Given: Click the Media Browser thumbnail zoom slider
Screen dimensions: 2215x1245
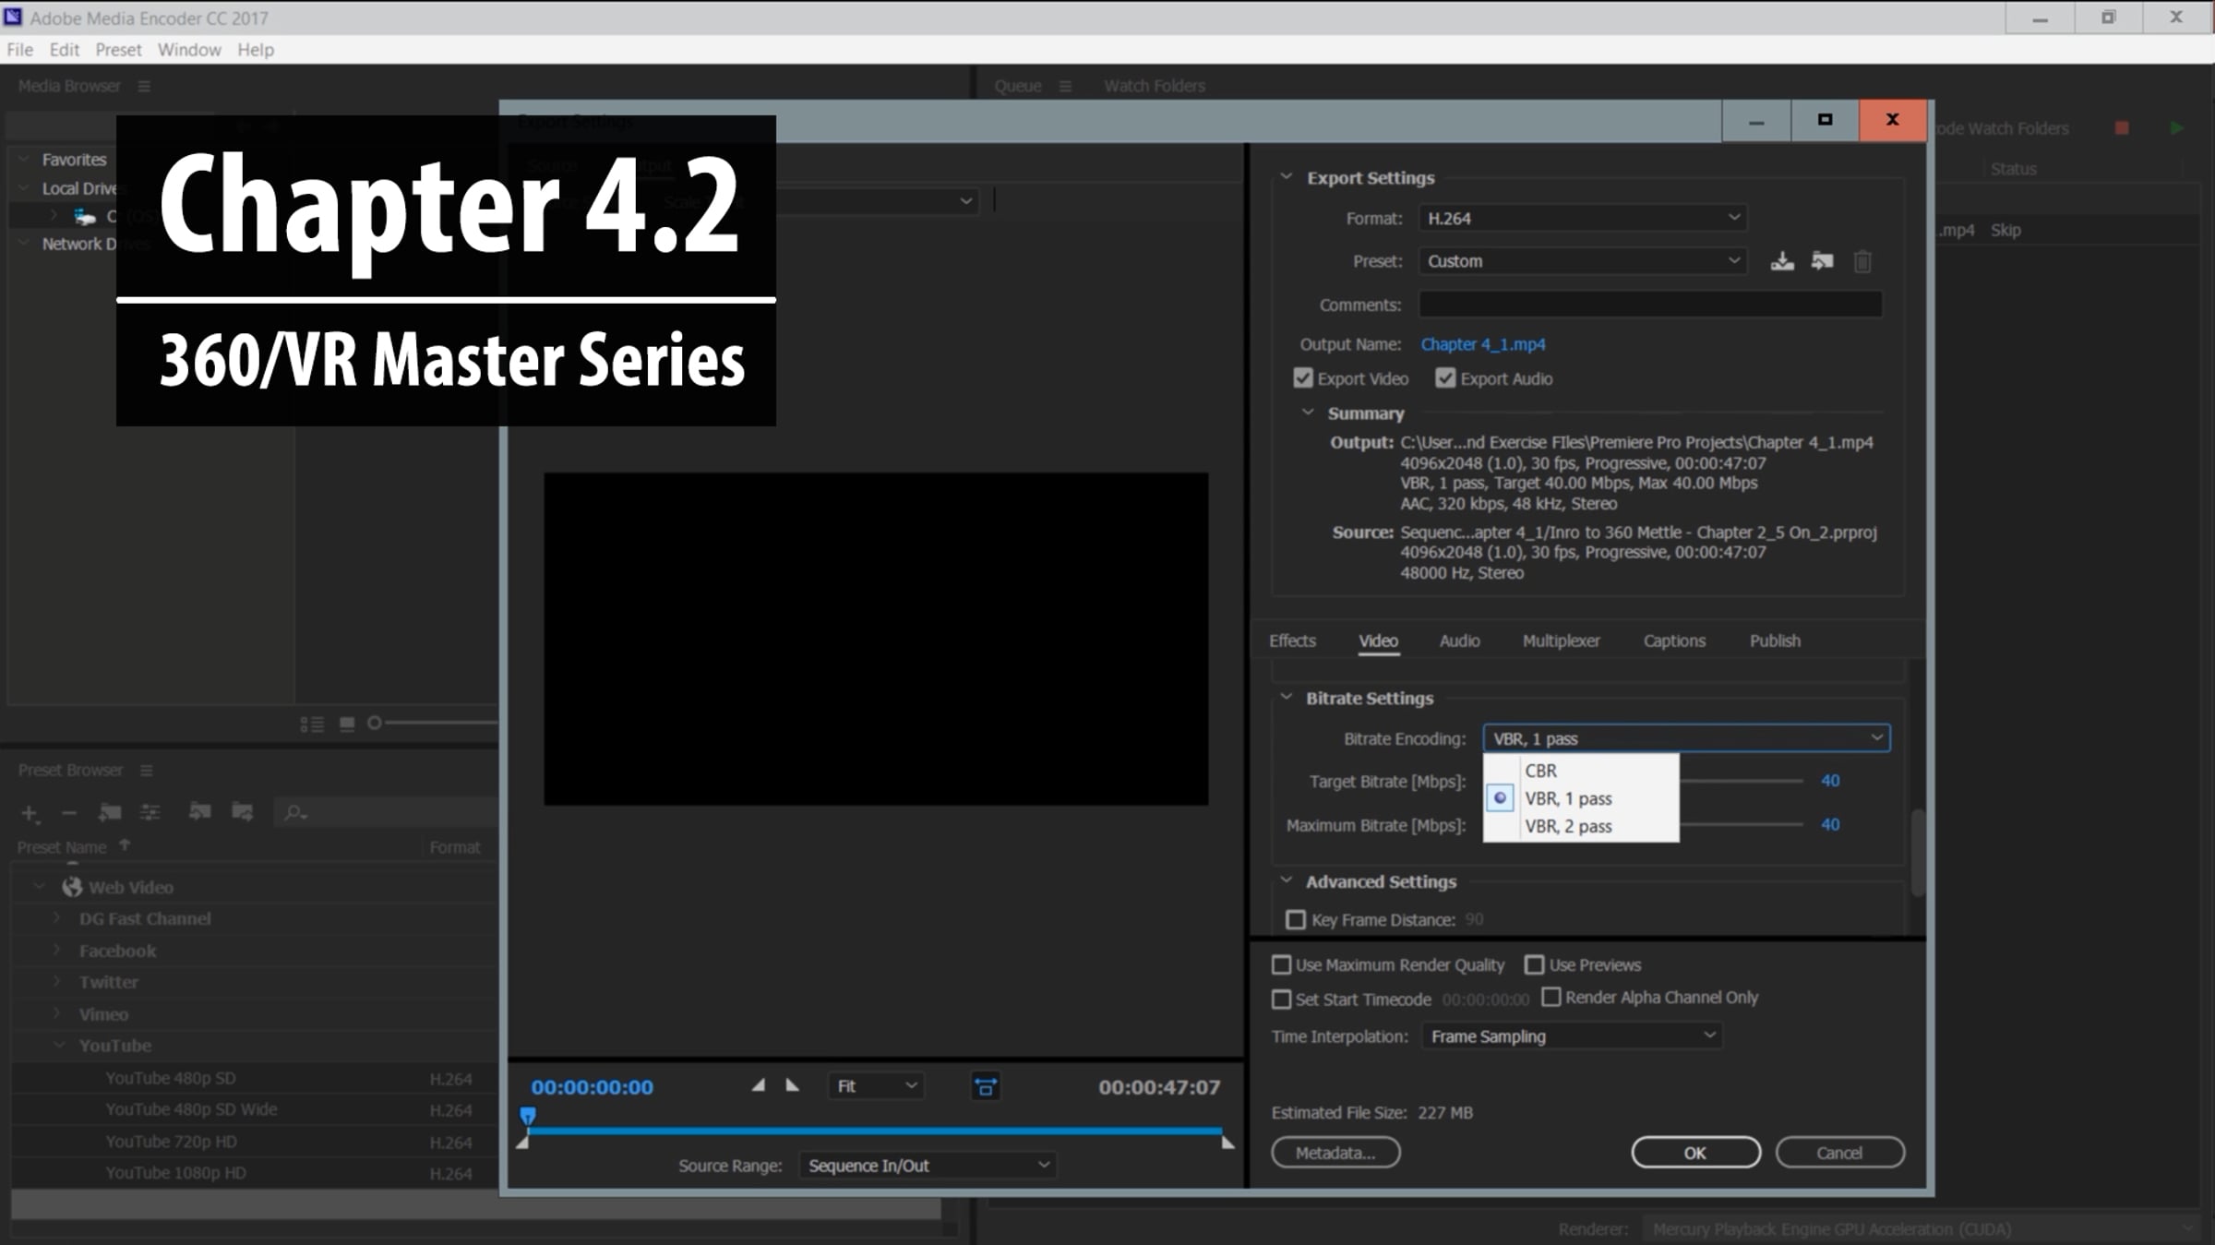Looking at the screenshot, I should 434,723.
